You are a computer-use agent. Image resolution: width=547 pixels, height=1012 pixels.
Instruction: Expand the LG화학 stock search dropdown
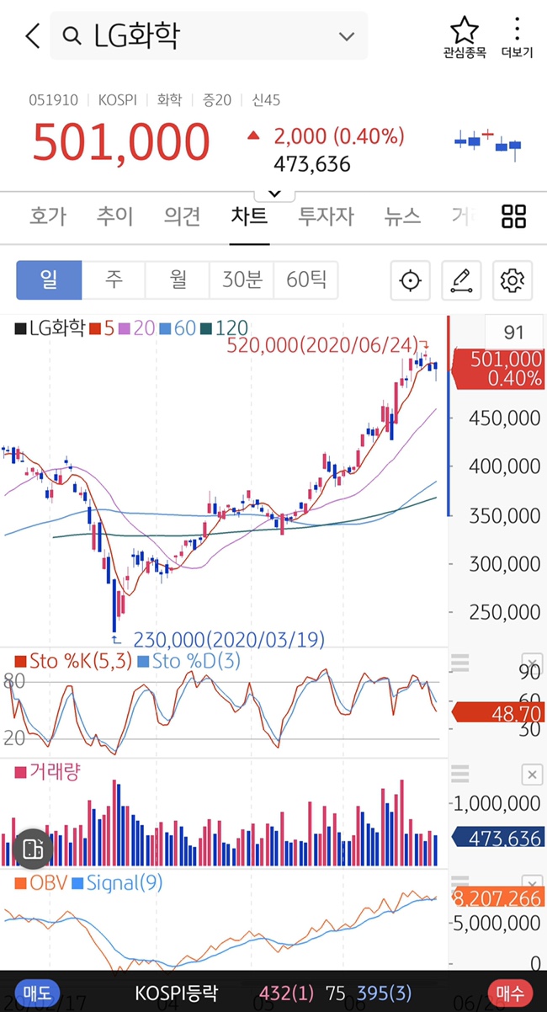[x=347, y=36]
